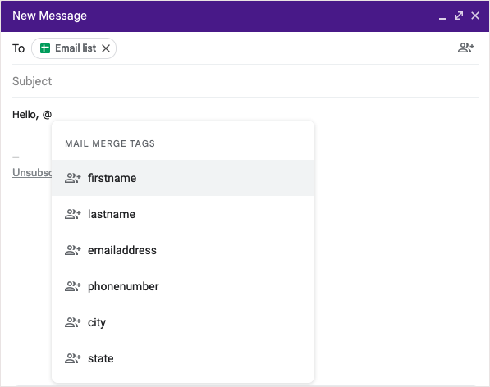Open the Unsubscribe link

click(x=32, y=172)
